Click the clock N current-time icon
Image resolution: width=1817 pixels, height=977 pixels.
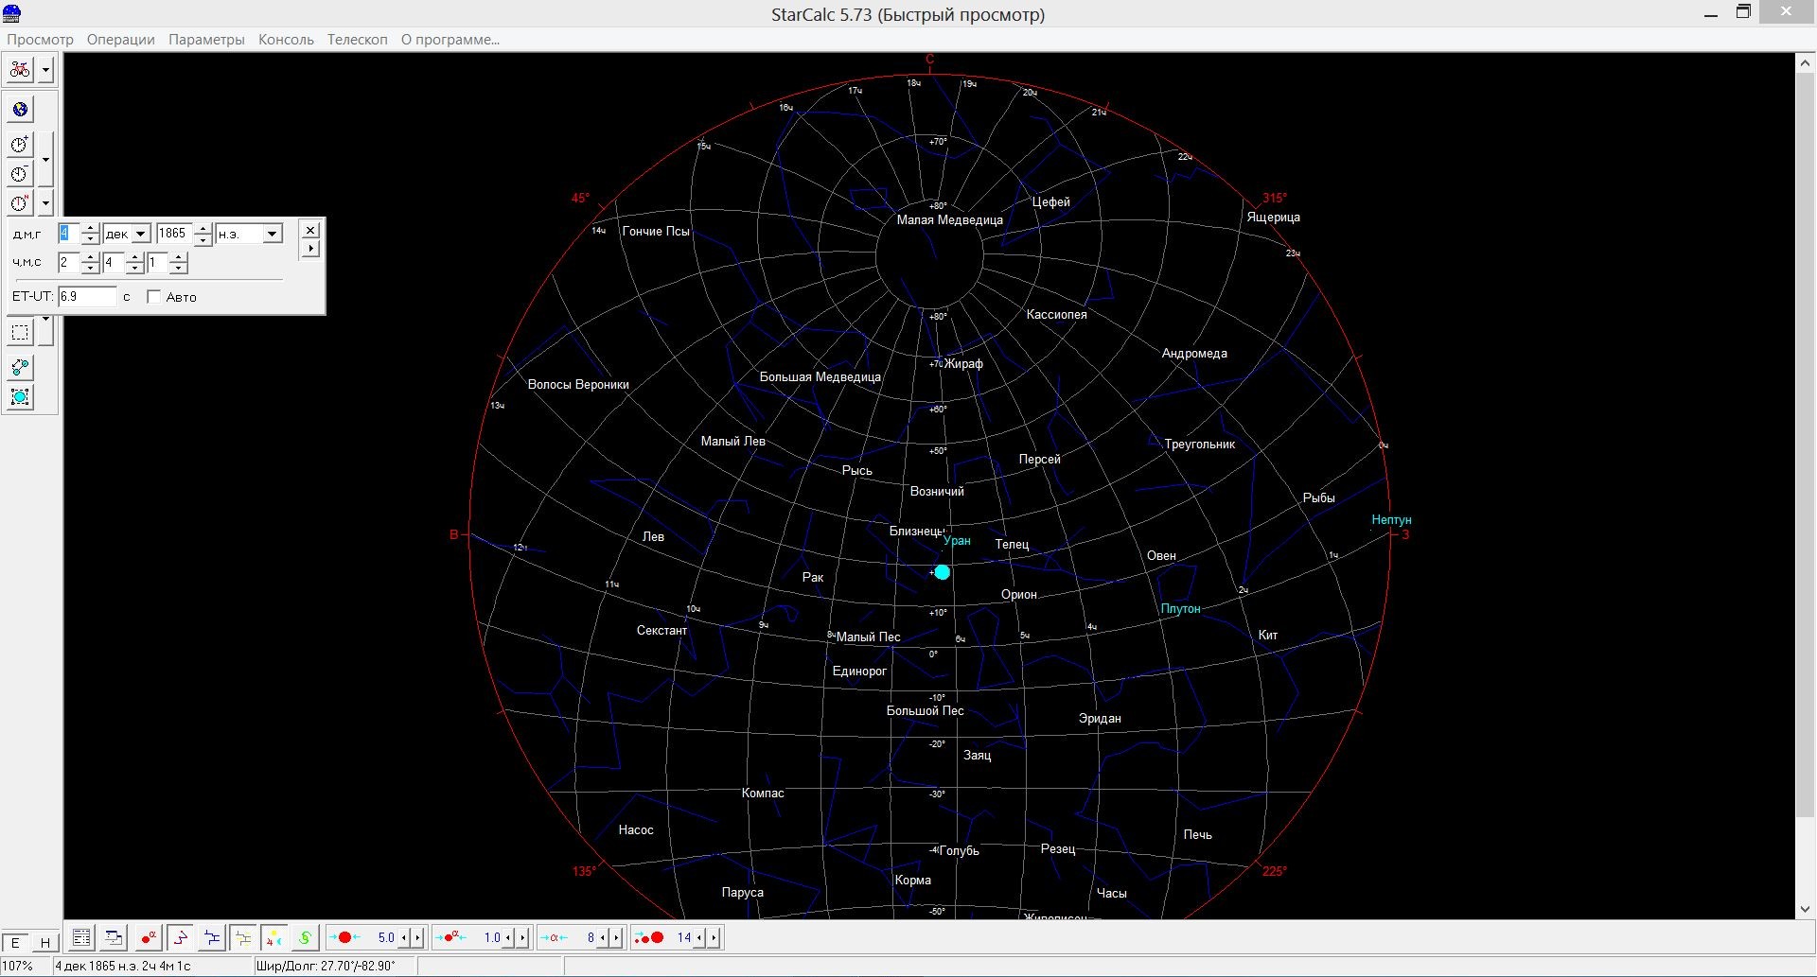coord(20,203)
